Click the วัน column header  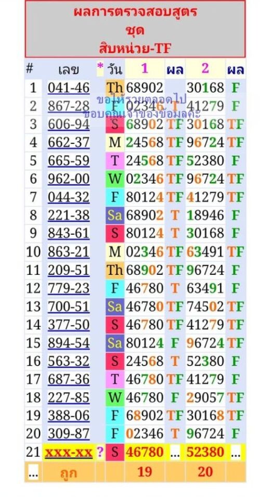(x=114, y=69)
